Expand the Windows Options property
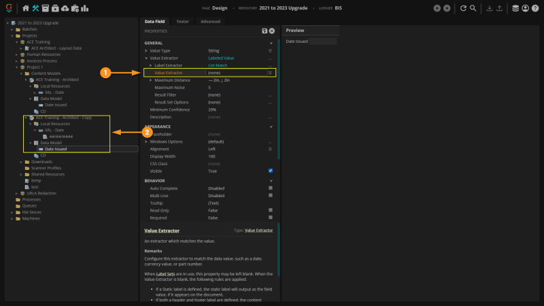The width and height of the screenshot is (544, 306). point(146,141)
